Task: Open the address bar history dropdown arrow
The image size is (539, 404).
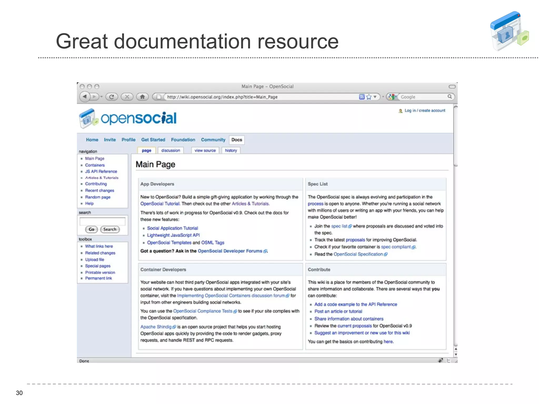Action: [375, 97]
